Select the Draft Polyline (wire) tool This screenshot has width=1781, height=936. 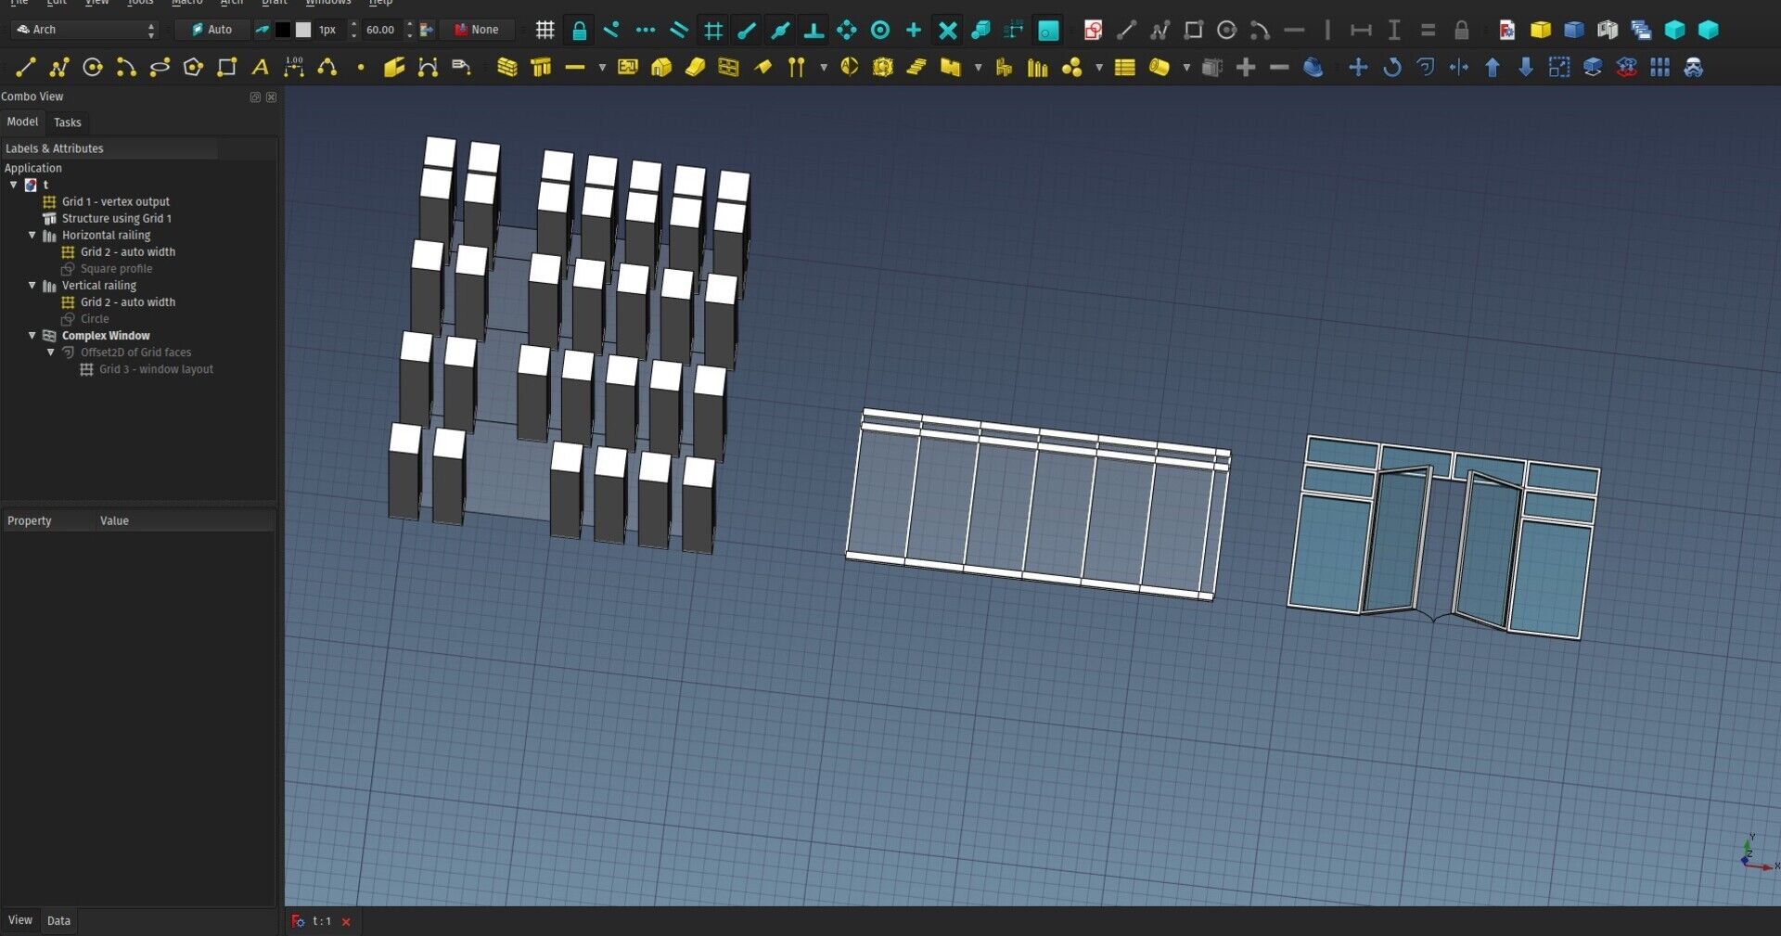click(58, 67)
